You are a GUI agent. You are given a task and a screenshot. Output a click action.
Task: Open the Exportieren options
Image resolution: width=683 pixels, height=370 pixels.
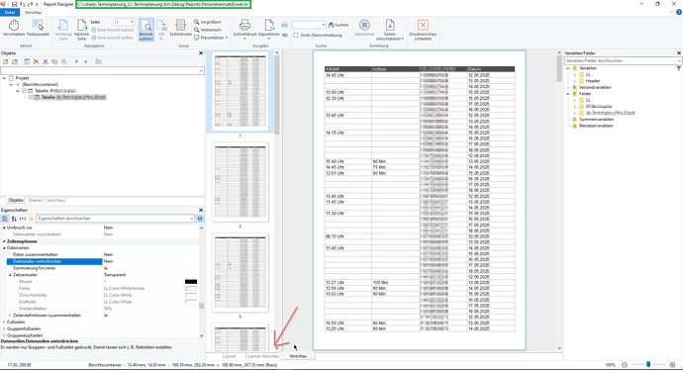(269, 29)
